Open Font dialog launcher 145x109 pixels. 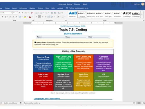pos(33,20)
